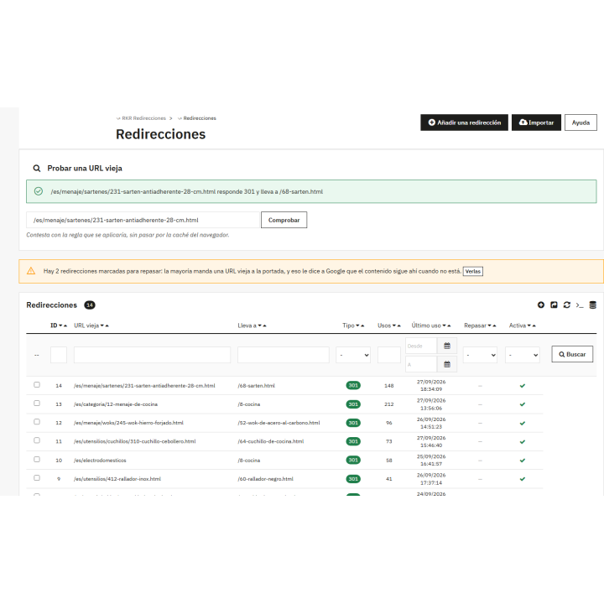Image resolution: width=604 pixels, height=604 pixels.
Task: Sort ID column ascending
Action: tap(65, 325)
